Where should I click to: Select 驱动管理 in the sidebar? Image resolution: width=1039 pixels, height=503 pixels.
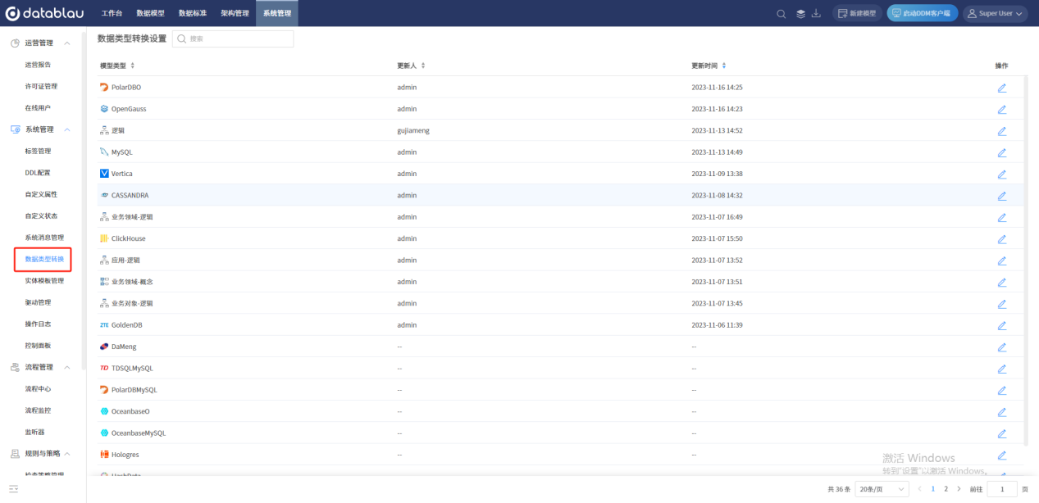[x=38, y=302]
